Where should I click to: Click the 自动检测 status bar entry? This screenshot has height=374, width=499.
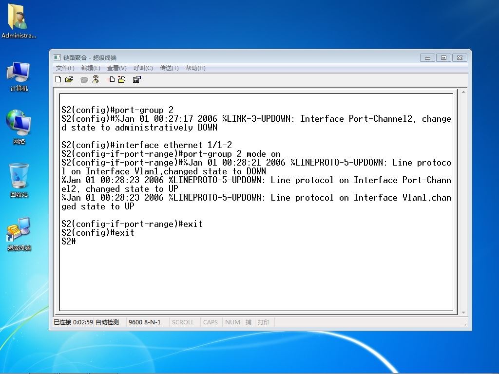click(107, 322)
